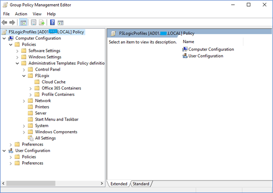Click Start Menu and Taskbar folder icon
The image size is (273, 193).
(30, 119)
